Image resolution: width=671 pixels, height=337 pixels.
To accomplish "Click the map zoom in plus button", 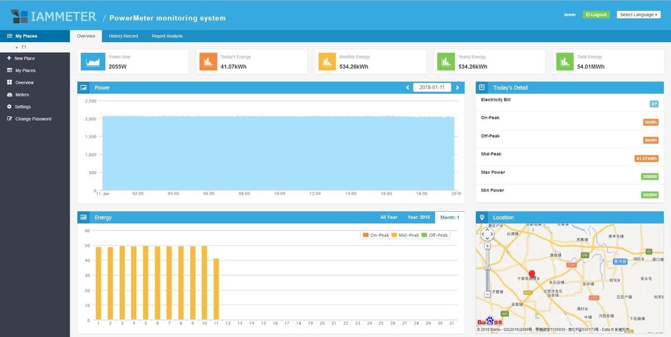I will (488, 246).
